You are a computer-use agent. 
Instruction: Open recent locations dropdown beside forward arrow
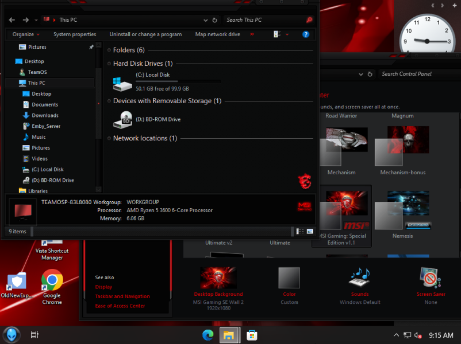point(36,20)
